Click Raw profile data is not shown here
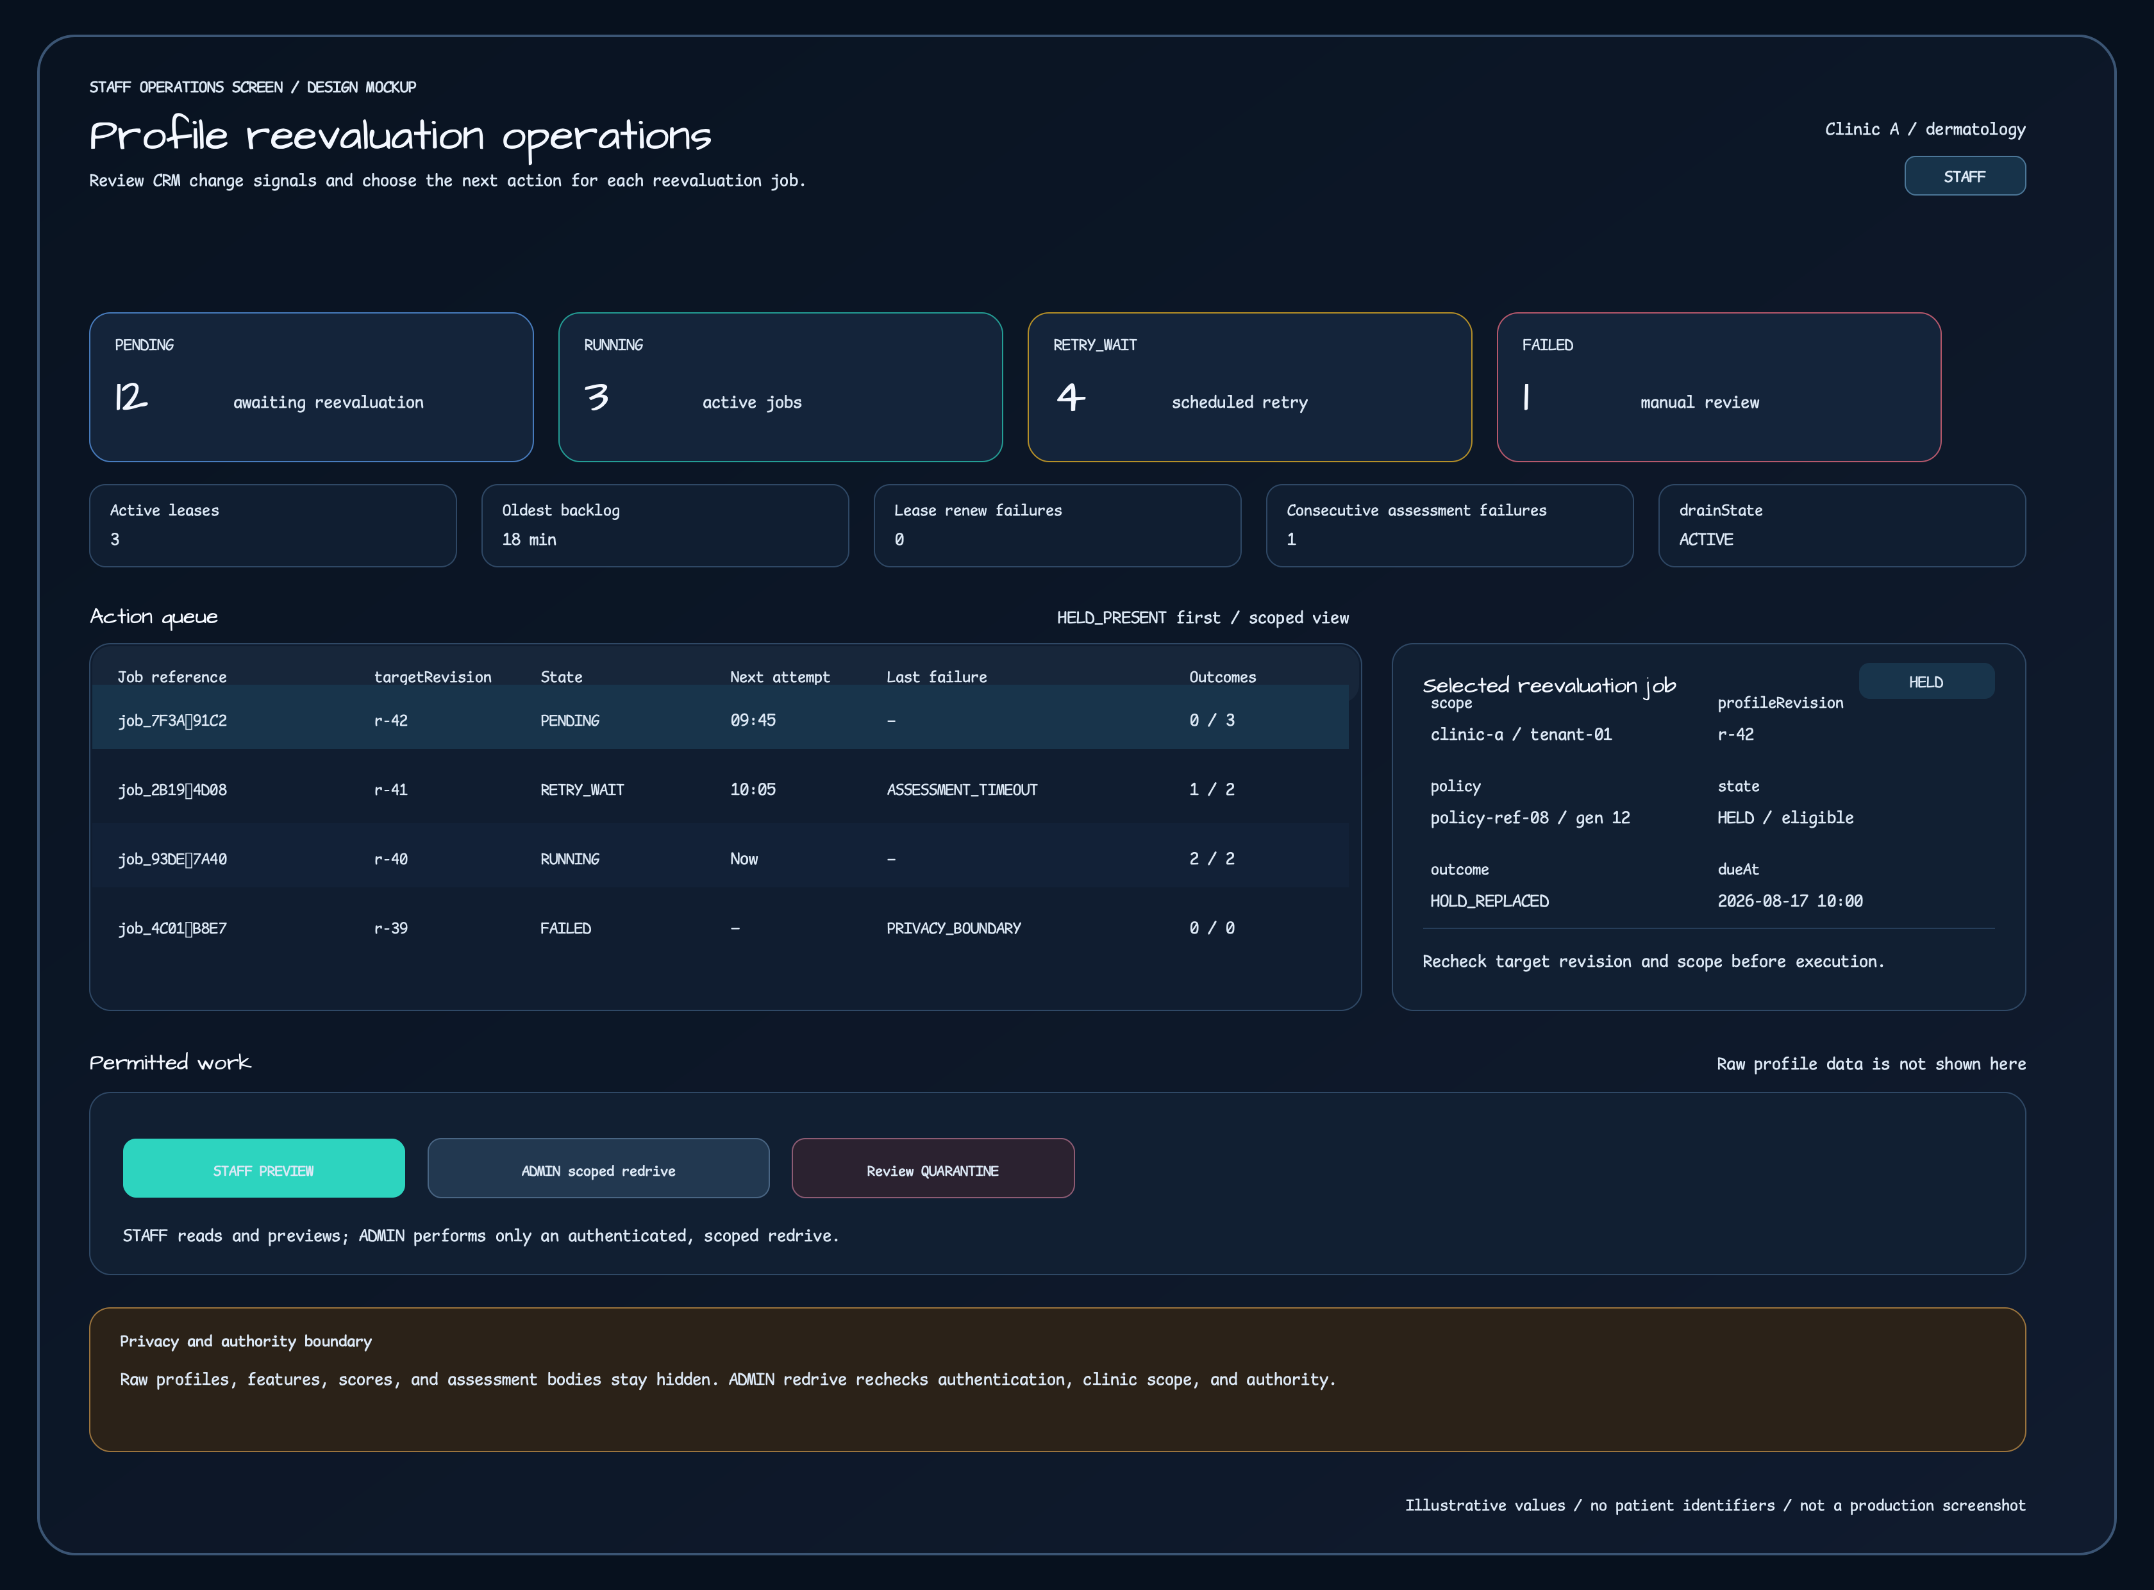The height and width of the screenshot is (1590, 2154). click(x=1871, y=1064)
